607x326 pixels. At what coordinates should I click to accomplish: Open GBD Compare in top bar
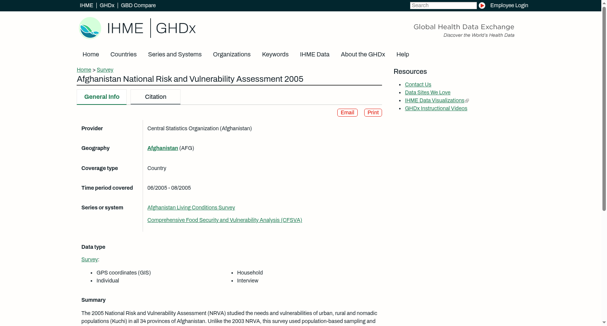138,5
